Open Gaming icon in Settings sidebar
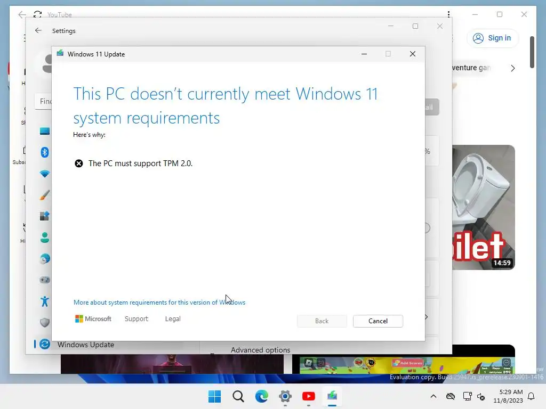Screen dimensions: 546x409 pos(45,280)
